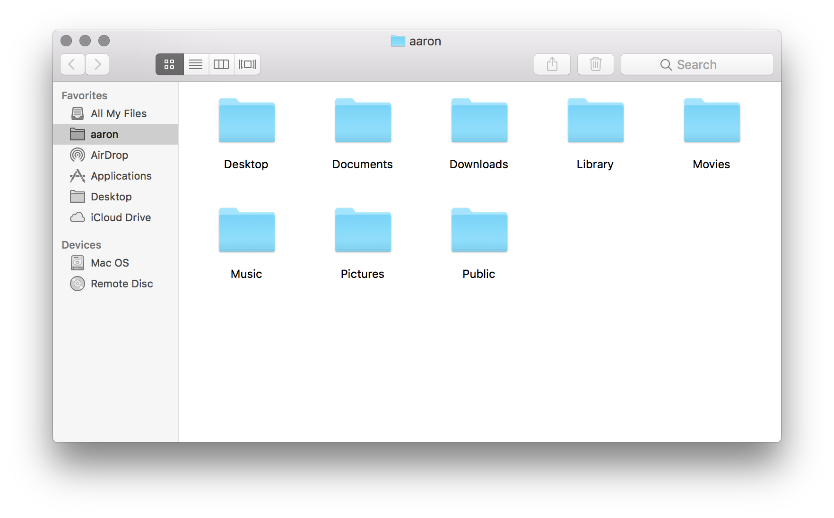Click the Public folder name label

pos(479,274)
